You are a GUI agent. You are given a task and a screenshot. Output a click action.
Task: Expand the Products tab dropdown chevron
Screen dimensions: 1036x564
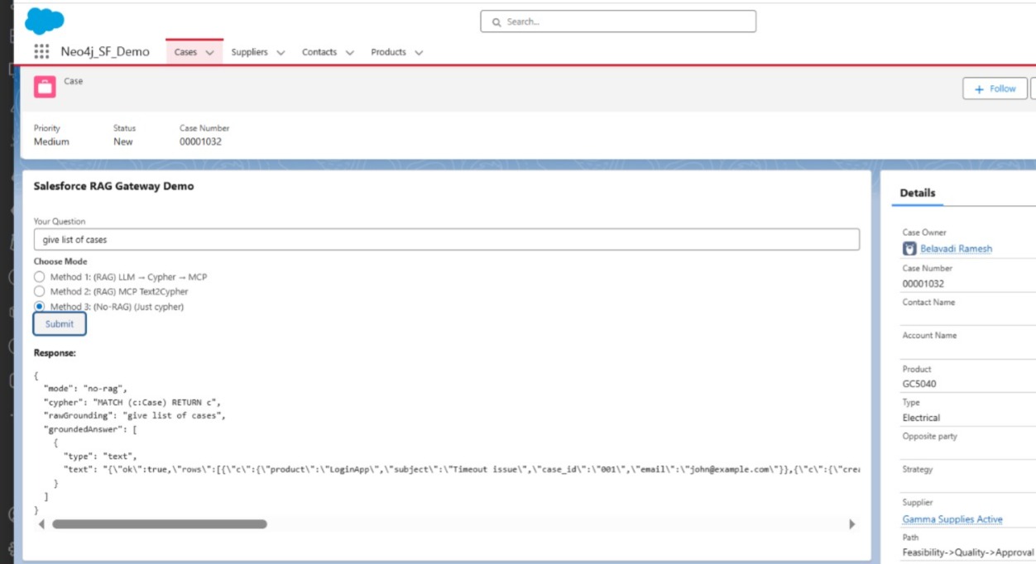pos(419,53)
